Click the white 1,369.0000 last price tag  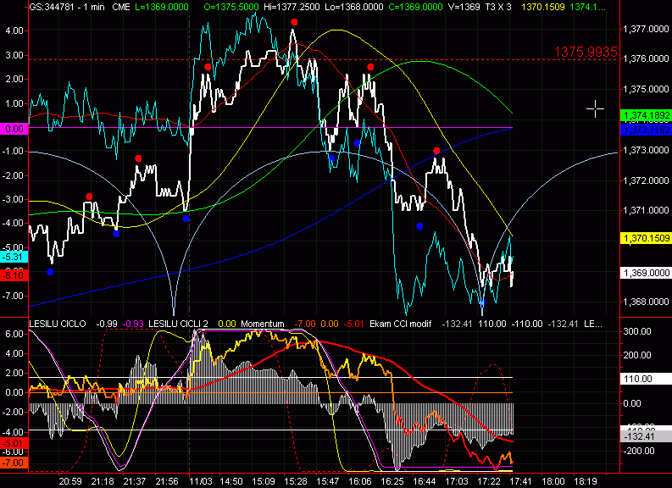646,273
